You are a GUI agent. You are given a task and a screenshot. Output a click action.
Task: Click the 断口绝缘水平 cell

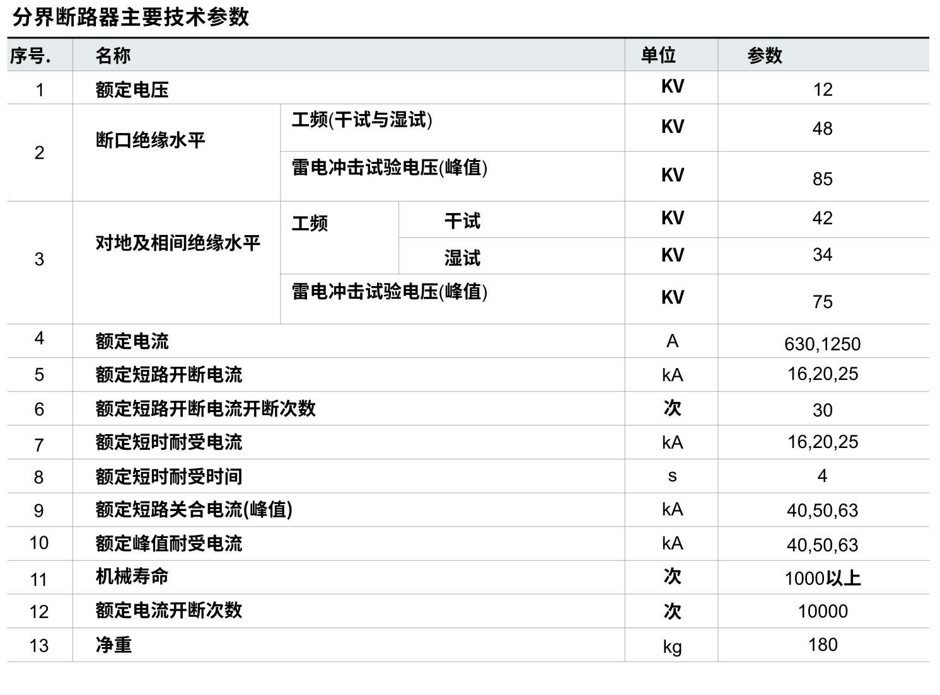(x=151, y=140)
